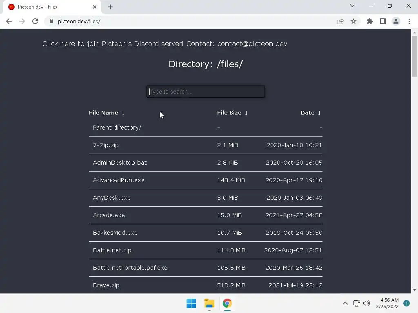Open AnyDesk.exe file link
This screenshot has width=418, height=313.
point(112,198)
